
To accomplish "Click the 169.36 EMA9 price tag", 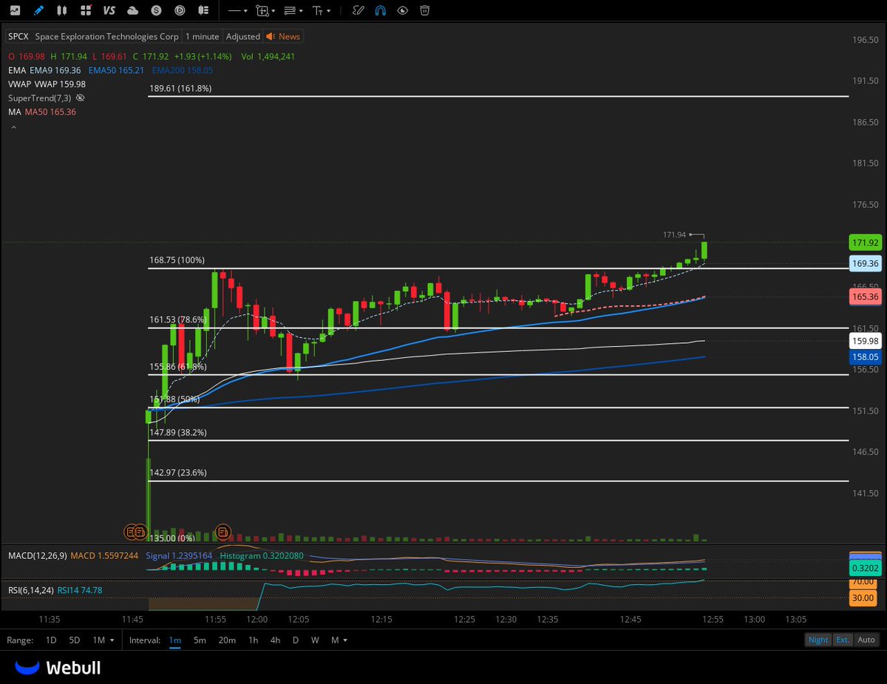I will pos(865,263).
